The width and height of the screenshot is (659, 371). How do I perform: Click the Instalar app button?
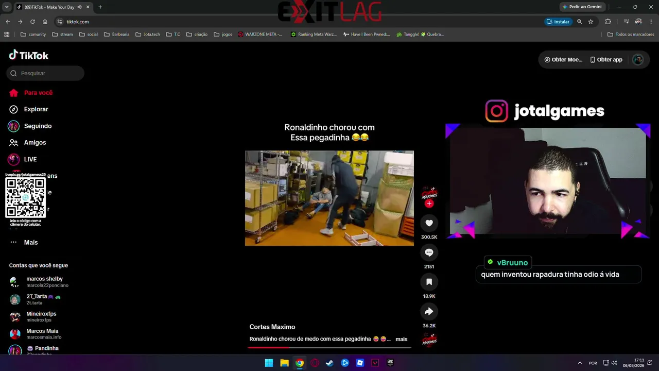[558, 22]
